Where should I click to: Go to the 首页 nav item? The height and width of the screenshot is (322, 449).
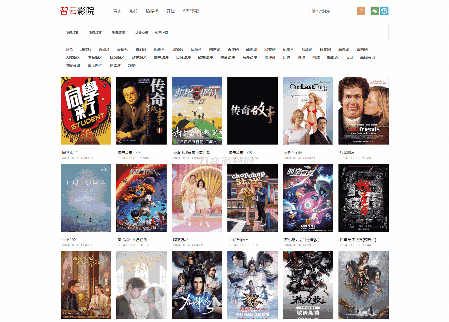tap(117, 11)
